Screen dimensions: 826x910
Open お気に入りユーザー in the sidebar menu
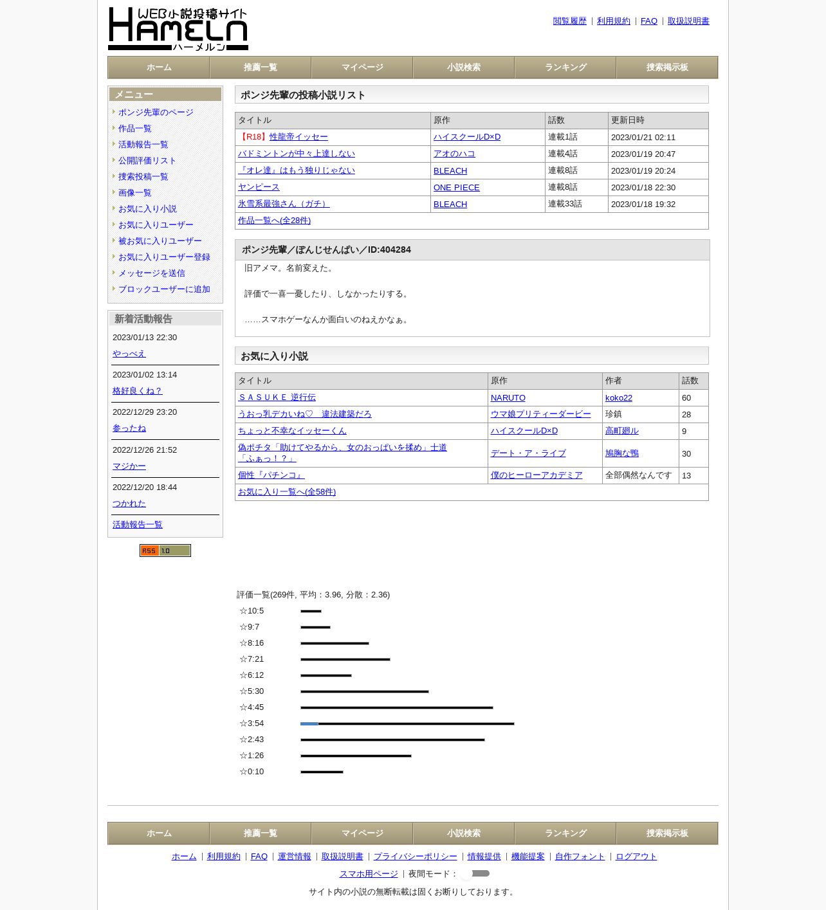coord(156,225)
